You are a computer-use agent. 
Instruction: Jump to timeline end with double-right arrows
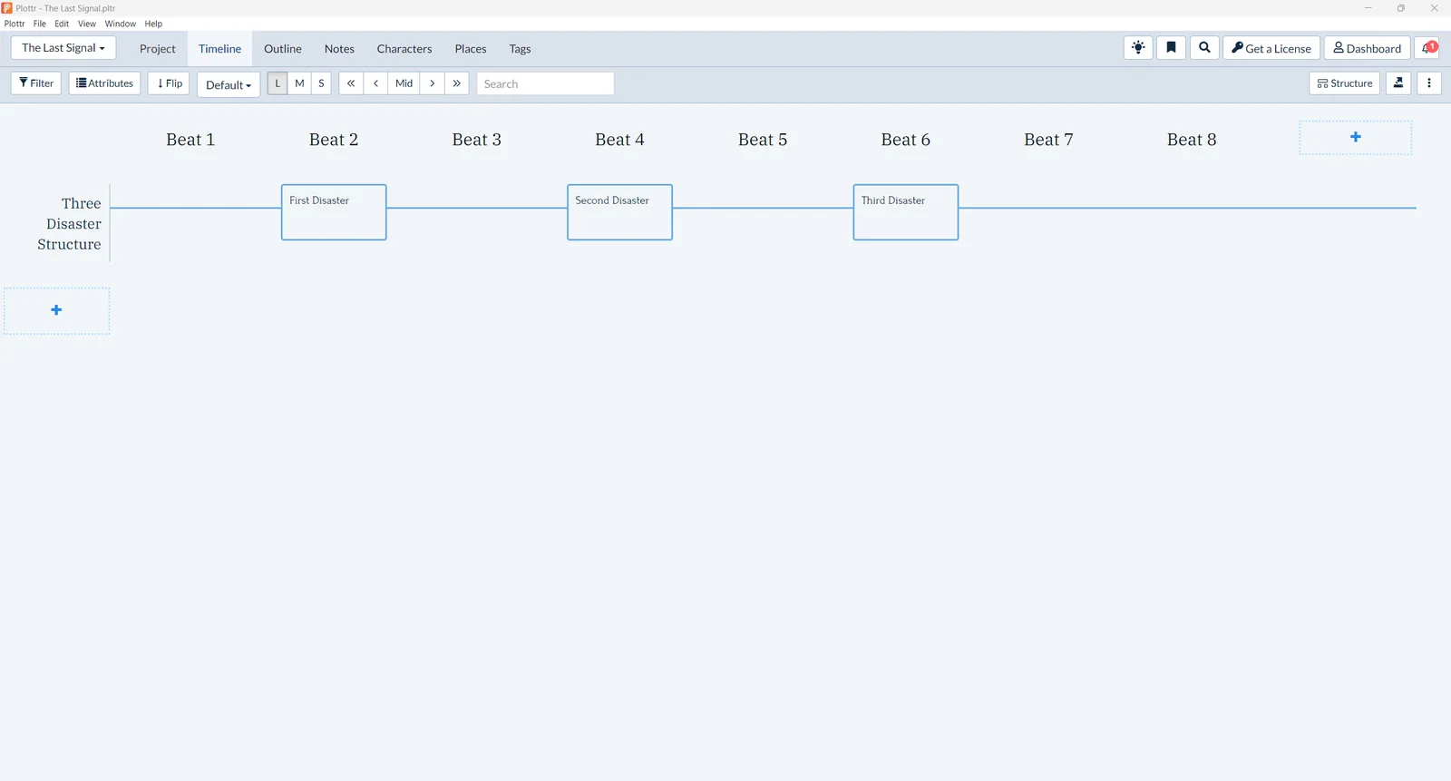pos(457,83)
